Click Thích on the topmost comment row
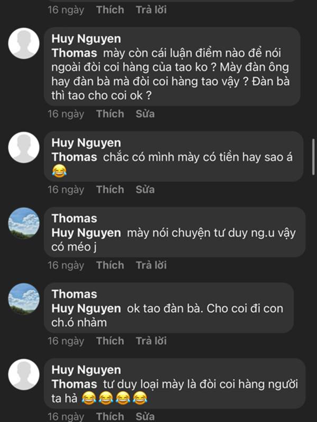The height and width of the screenshot is (422, 317). (x=110, y=9)
